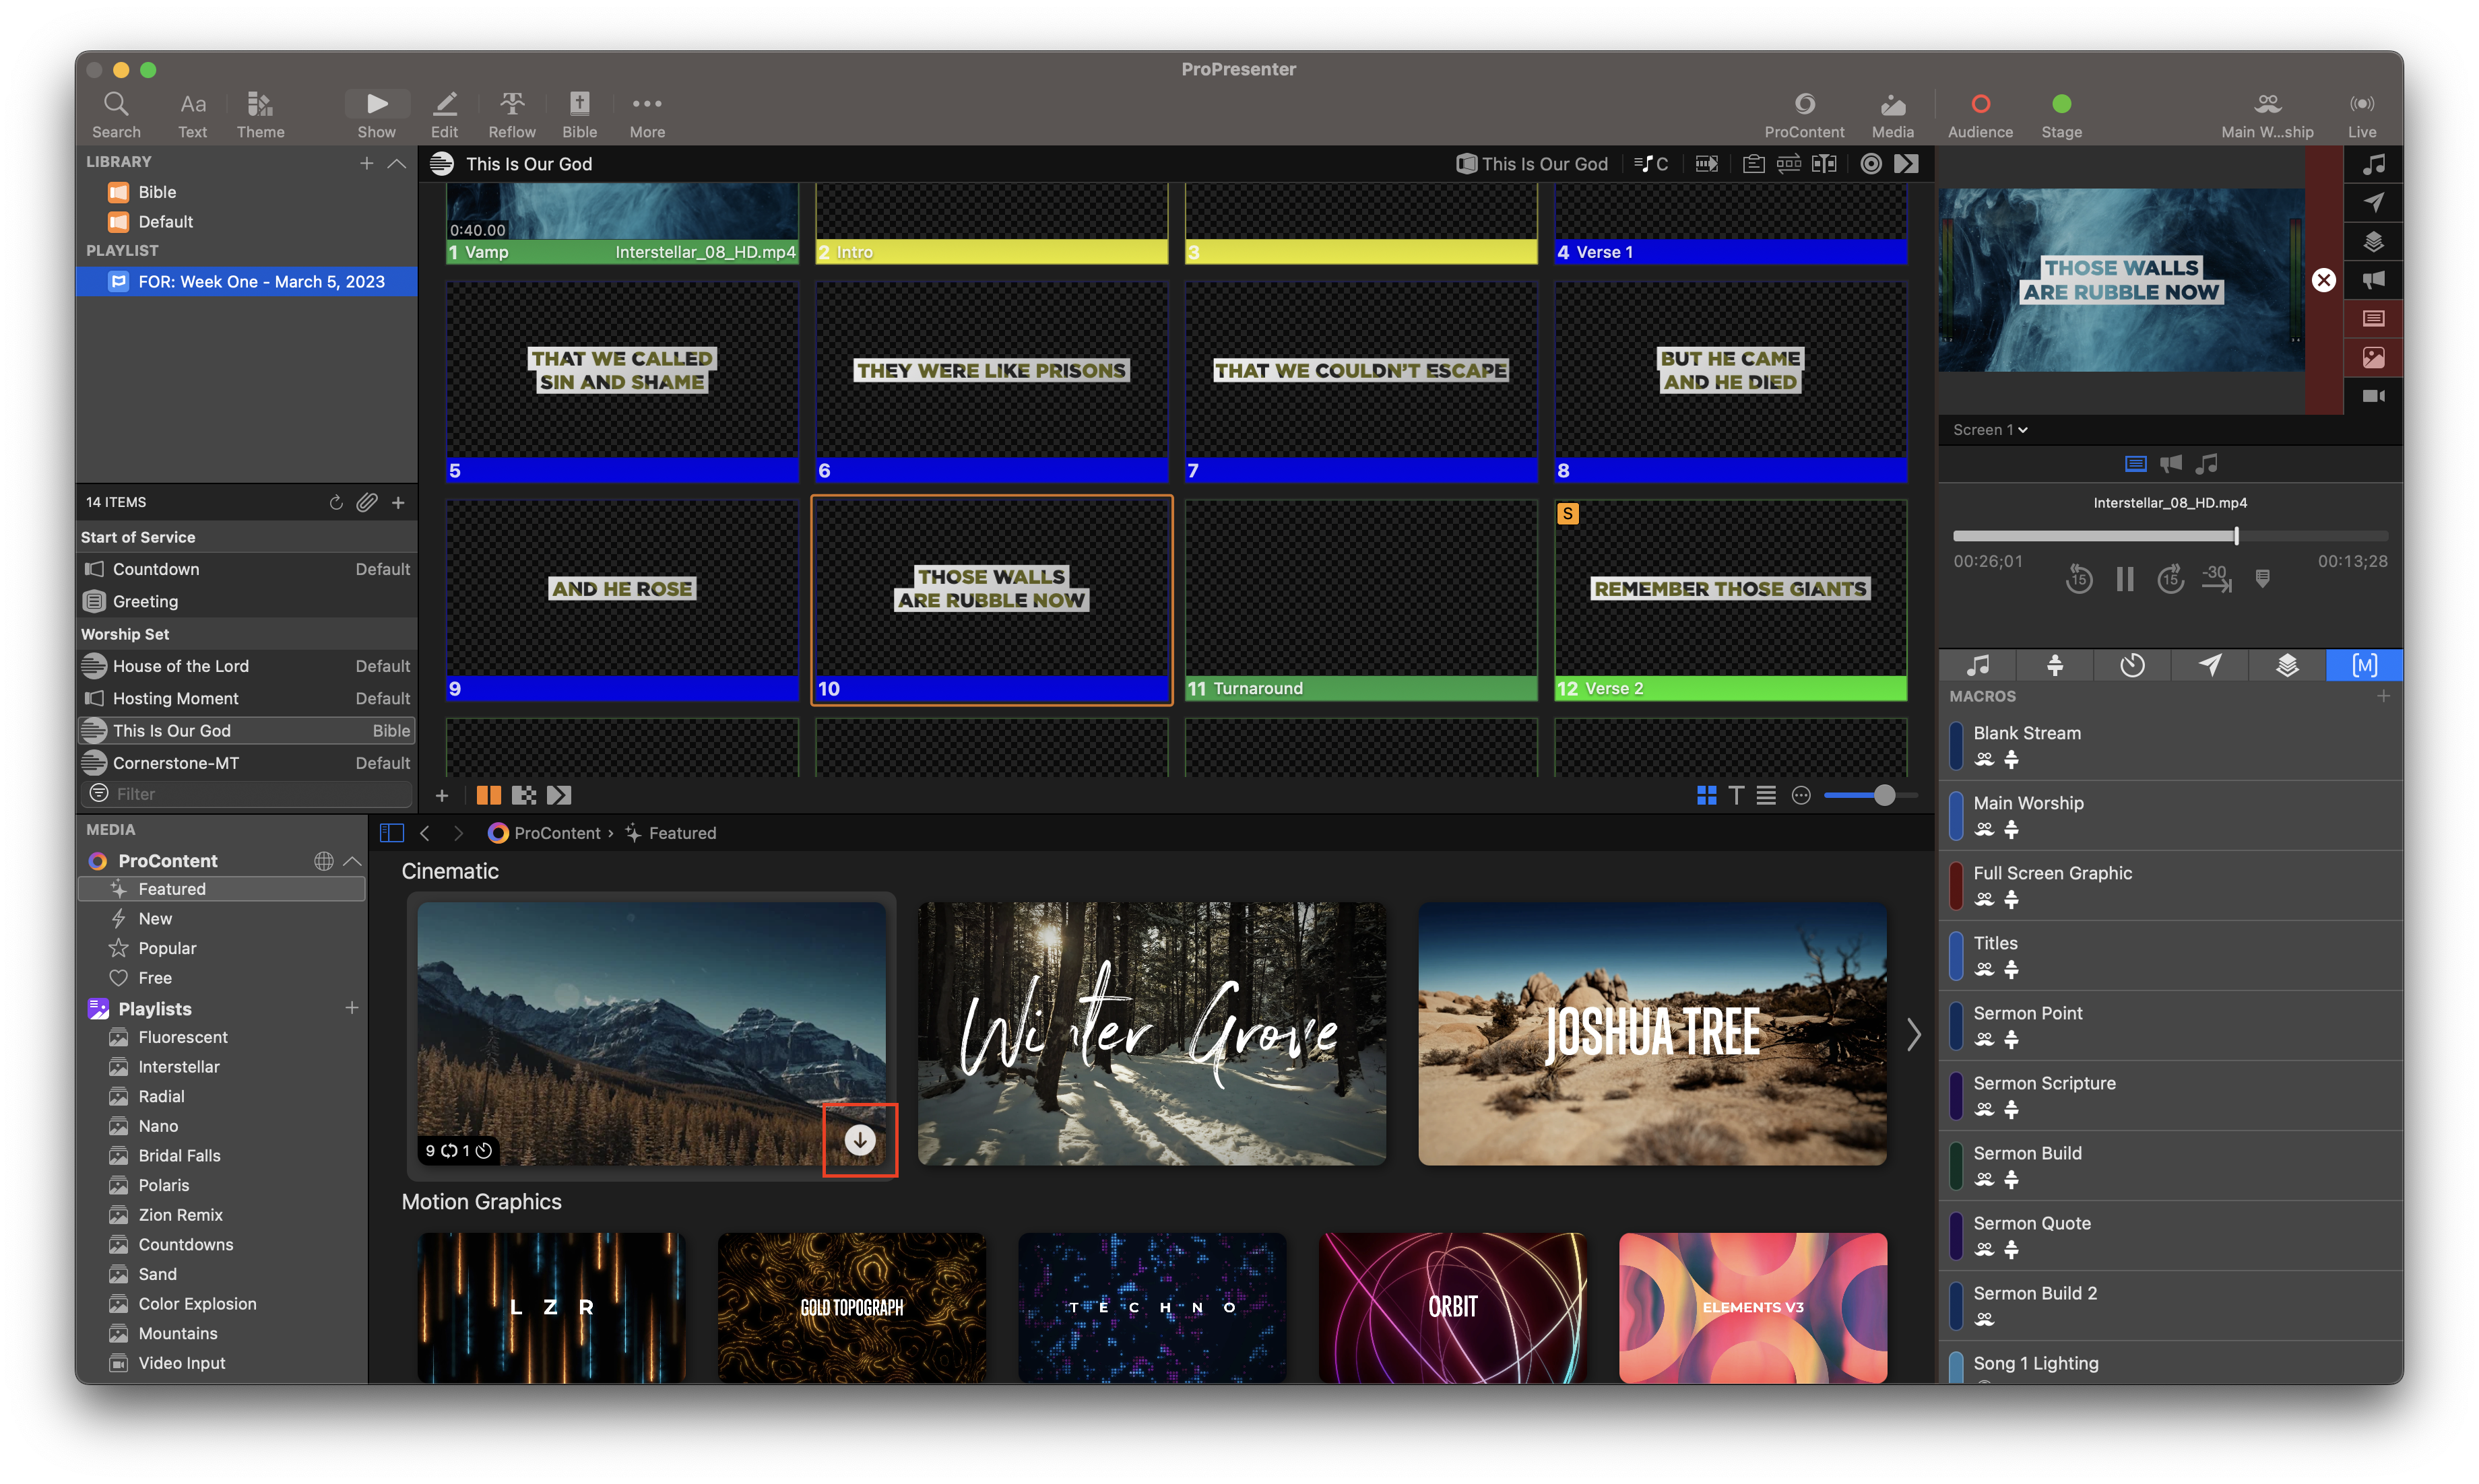
Task: Open the Screen 1 dropdown
Action: 1990,430
